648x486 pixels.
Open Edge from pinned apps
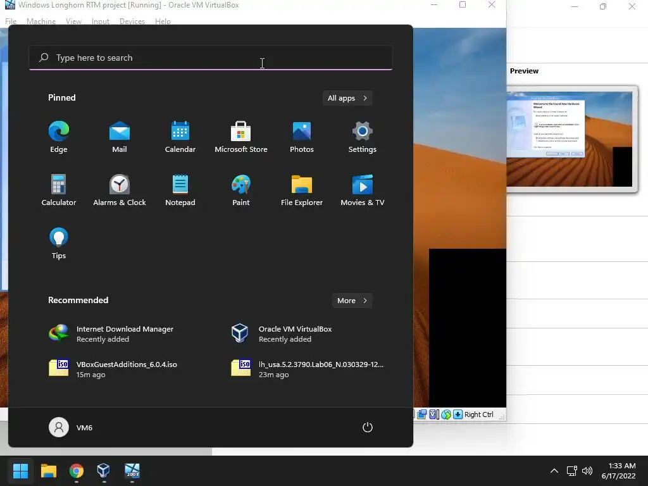tap(59, 137)
